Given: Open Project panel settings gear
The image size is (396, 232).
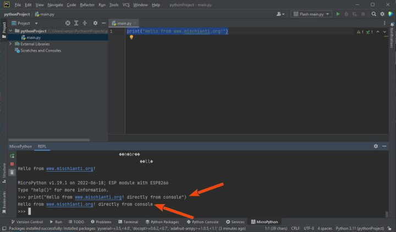Looking at the screenshot, I should 95,23.
